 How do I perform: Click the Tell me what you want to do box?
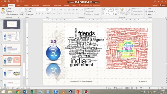tap(90, 5)
